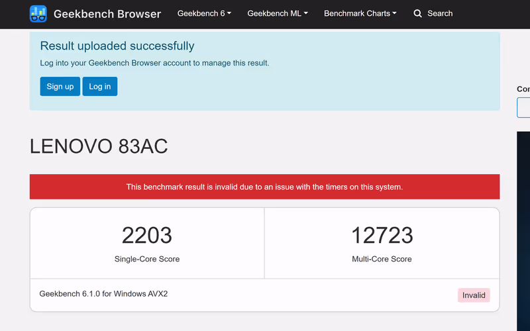Screen dimensions: 530x331
Task: Expand the Geekbench ML dropdown
Action: (x=278, y=14)
